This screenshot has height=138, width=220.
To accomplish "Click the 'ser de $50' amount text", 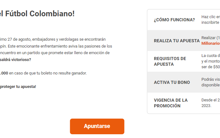I will click(x=211, y=67).
